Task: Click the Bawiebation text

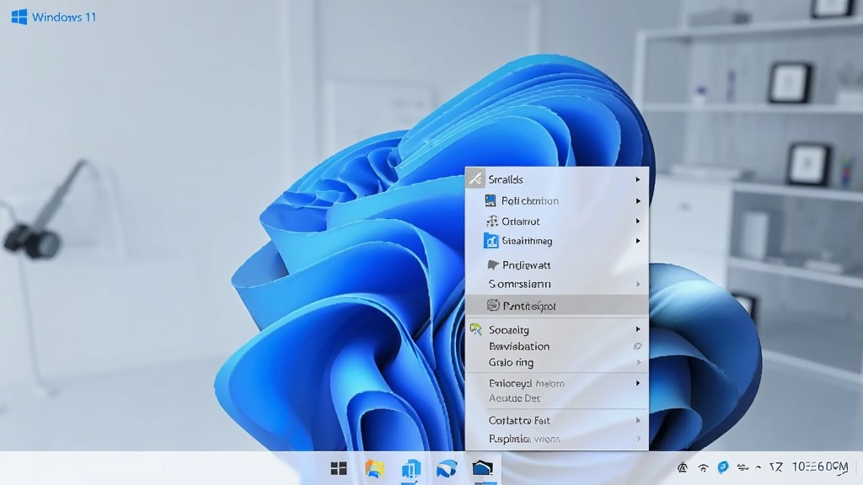Action: tap(519, 346)
